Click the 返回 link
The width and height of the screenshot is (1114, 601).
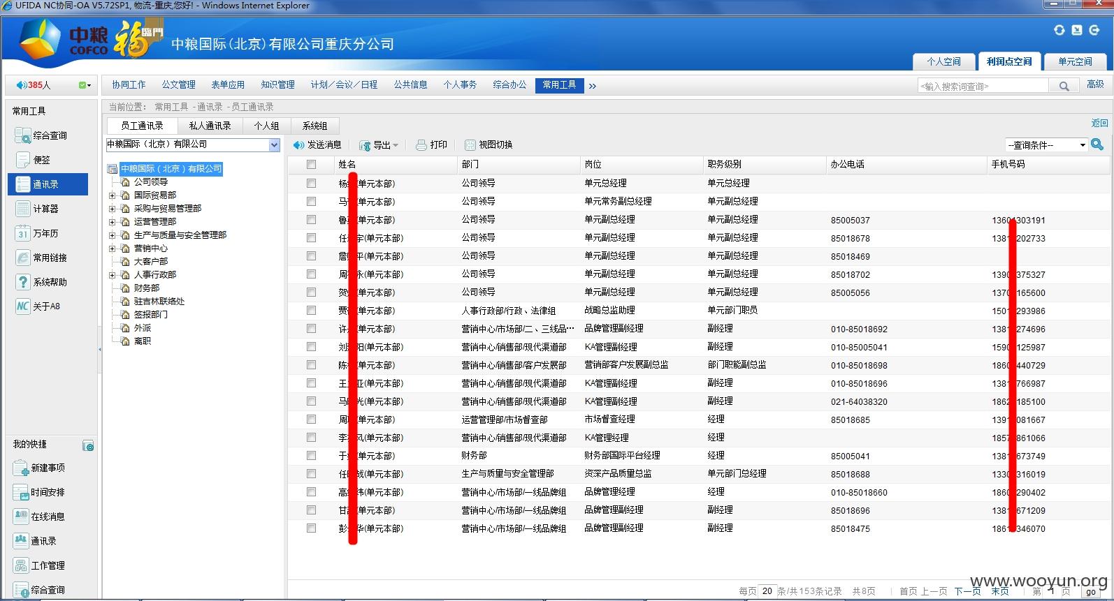pyautogui.click(x=1099, y=123)
